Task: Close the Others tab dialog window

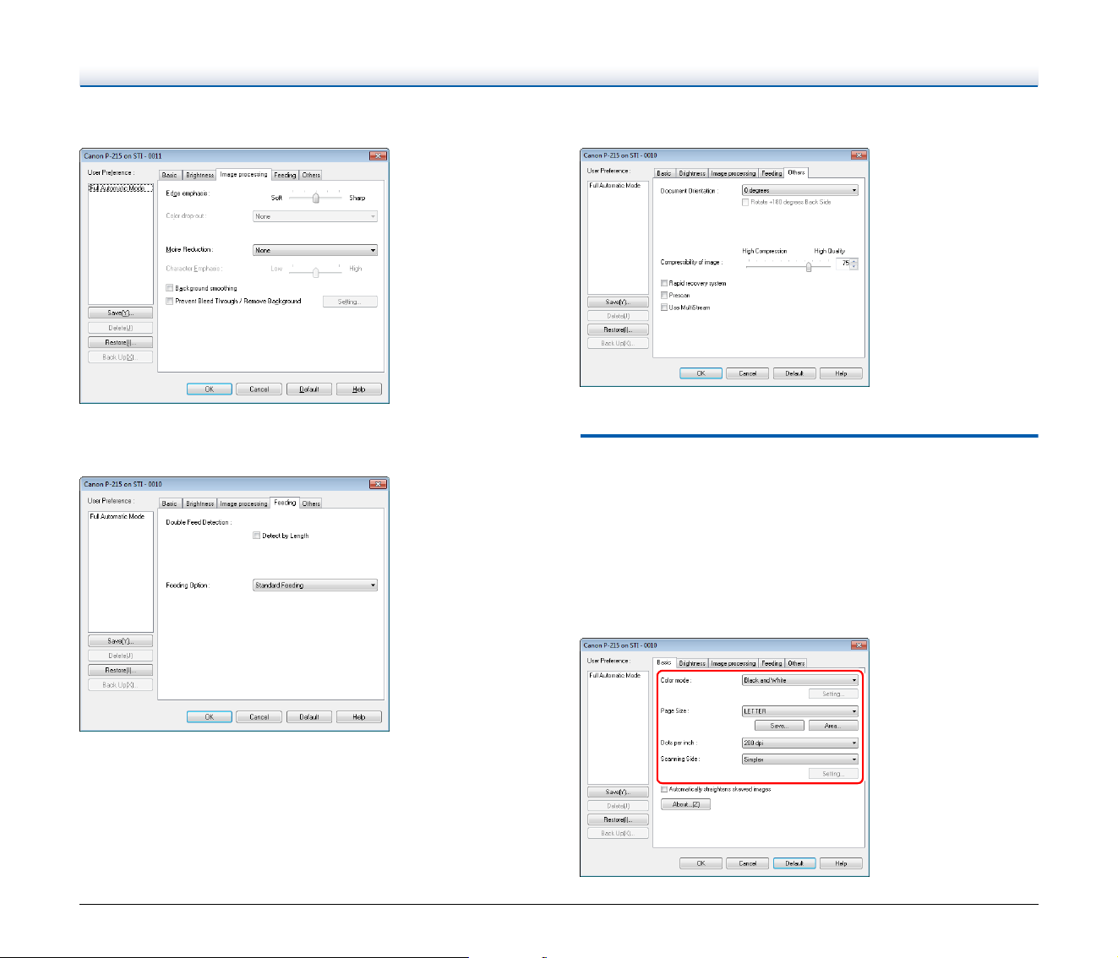Action: pyautogui.click(x=859, y=155)
